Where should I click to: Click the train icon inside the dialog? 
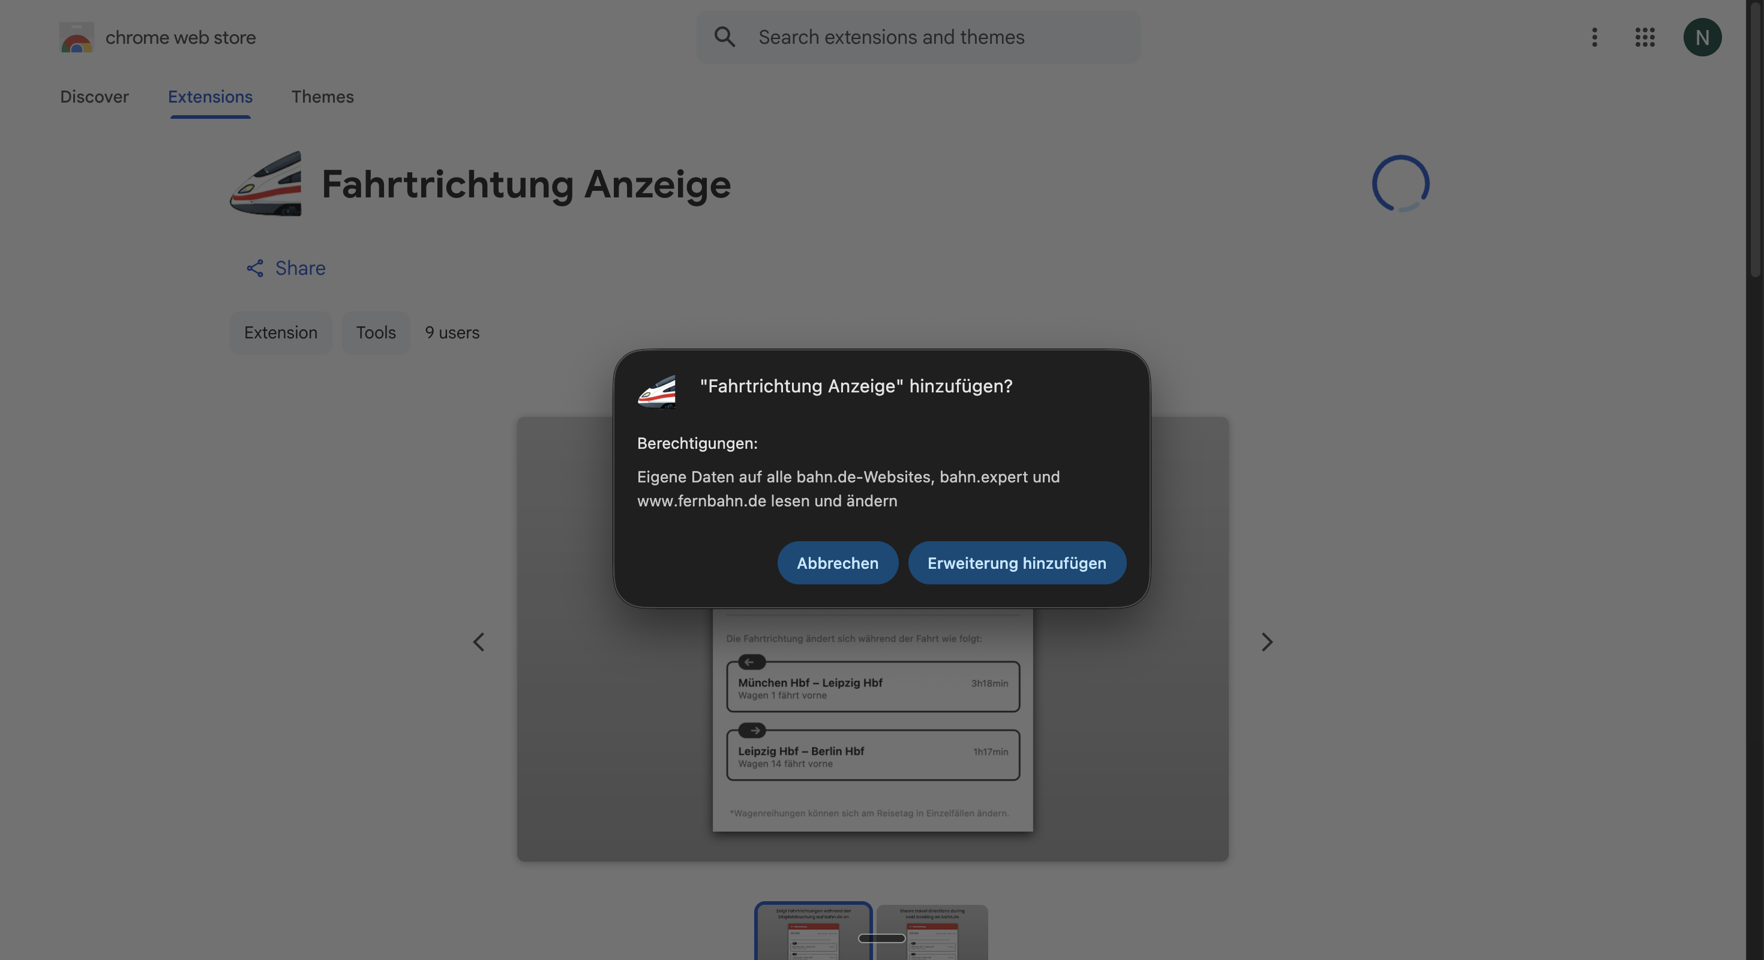pyautogui.click(x=657, y=392)
